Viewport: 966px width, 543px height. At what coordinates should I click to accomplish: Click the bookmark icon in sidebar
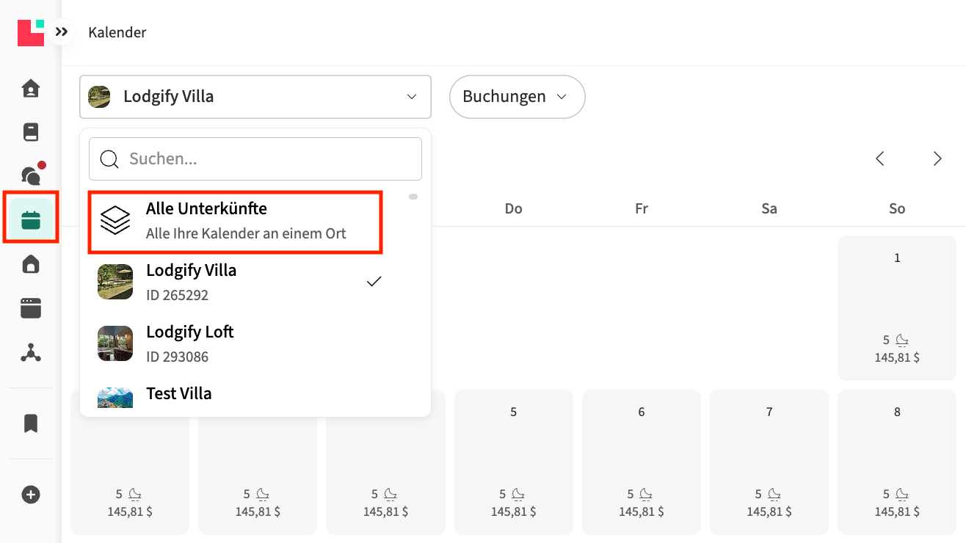tap(31, 423)
